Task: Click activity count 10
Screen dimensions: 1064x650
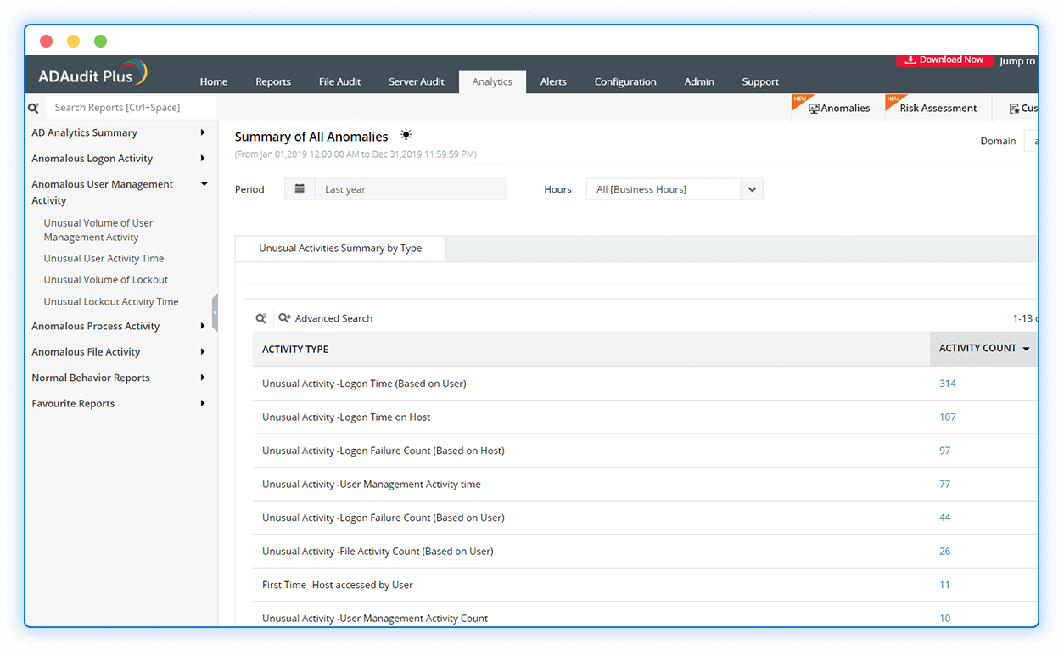Action: [944, 619]
